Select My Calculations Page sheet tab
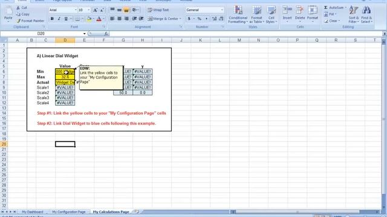387x217 pixels. 111,212
